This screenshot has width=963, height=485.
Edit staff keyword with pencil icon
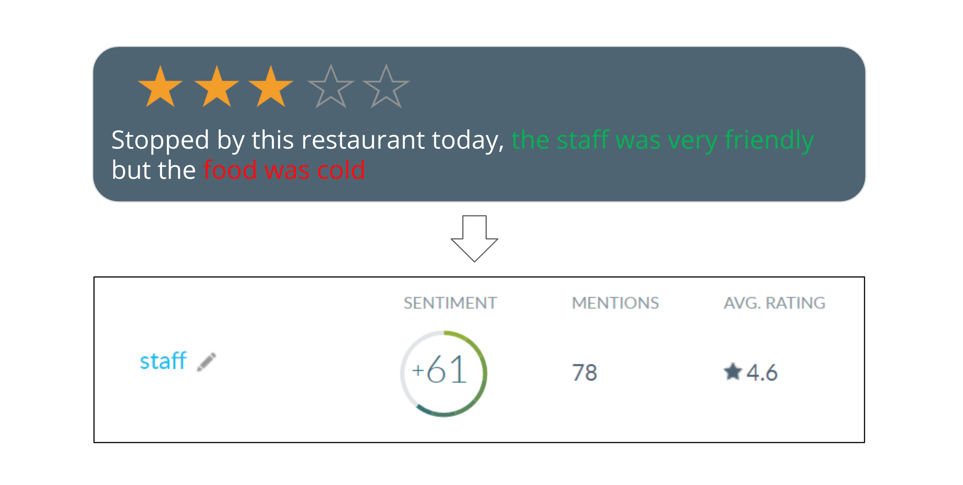pos(206,362)
